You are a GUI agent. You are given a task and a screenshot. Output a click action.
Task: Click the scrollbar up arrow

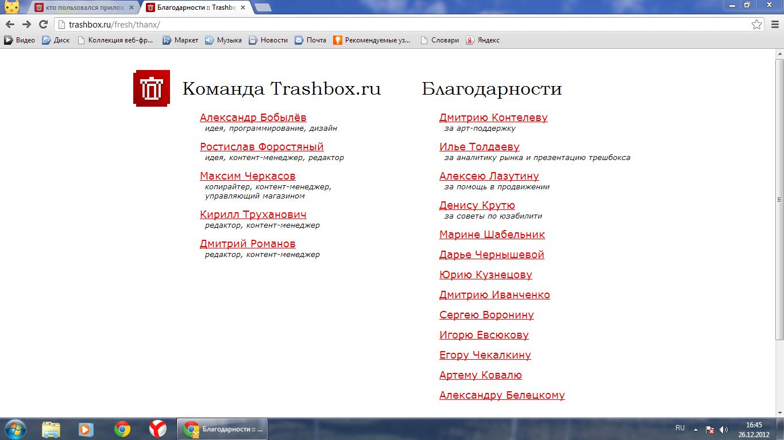coord(779,54)
